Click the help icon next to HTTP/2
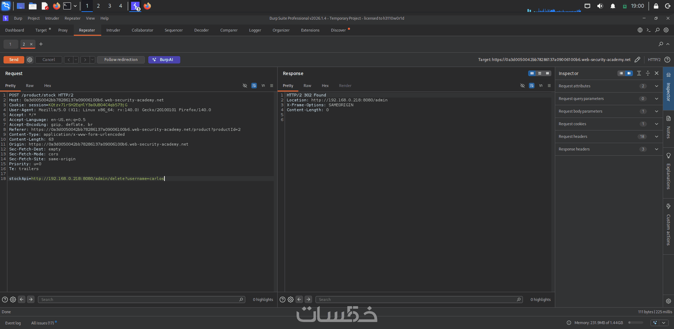The width and height of the screenshot is (674, 329). tap(667, 60)
